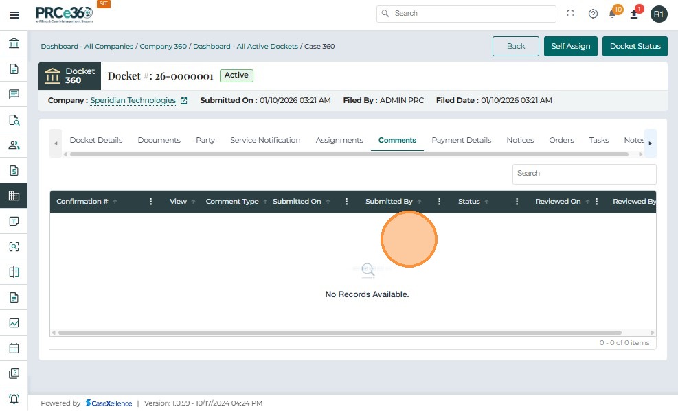
Task: Switch to the Payment Details tab
Action: pos(462,140)
